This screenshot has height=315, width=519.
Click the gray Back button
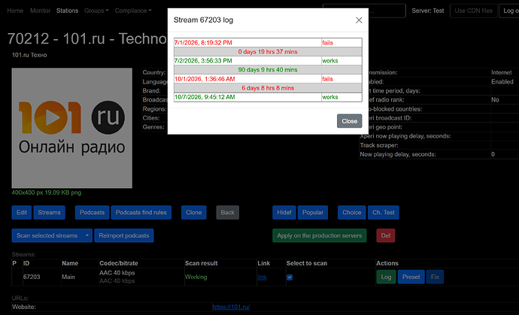228,213
